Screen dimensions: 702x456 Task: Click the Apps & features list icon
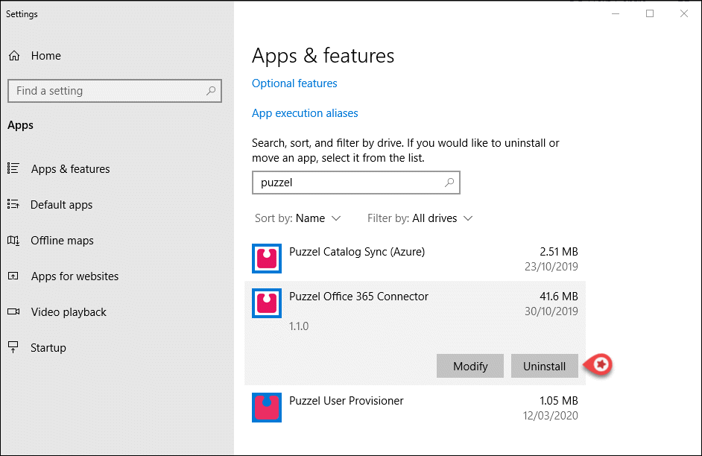13,169
